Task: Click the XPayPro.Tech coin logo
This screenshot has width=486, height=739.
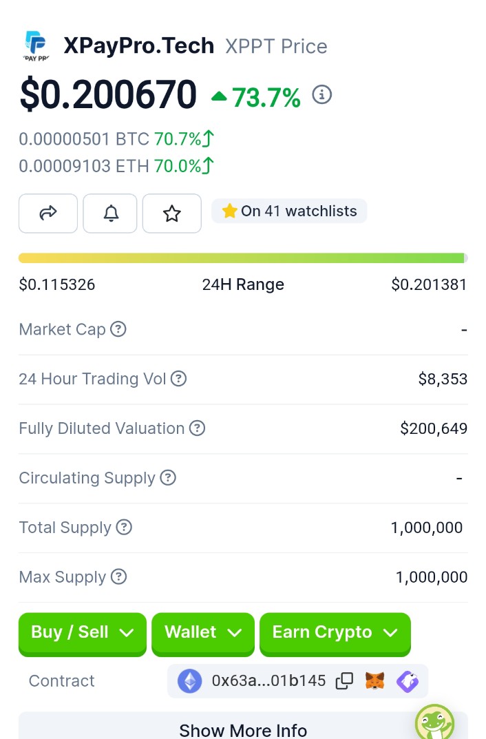Action: (36, 45)
